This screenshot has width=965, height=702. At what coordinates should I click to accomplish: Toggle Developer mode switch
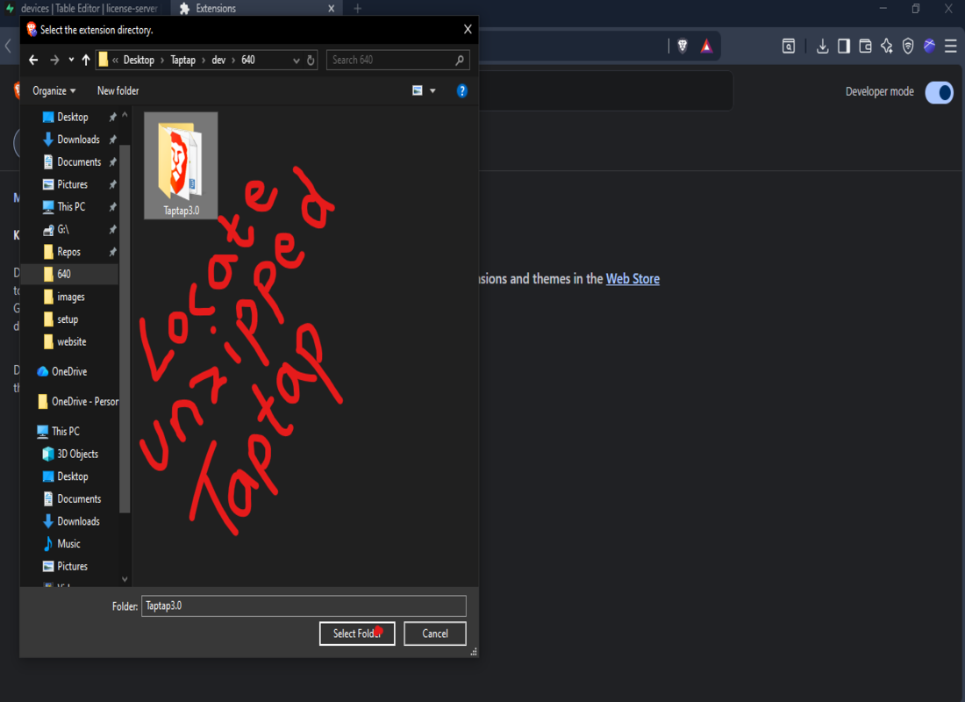[x=940, y=92]
